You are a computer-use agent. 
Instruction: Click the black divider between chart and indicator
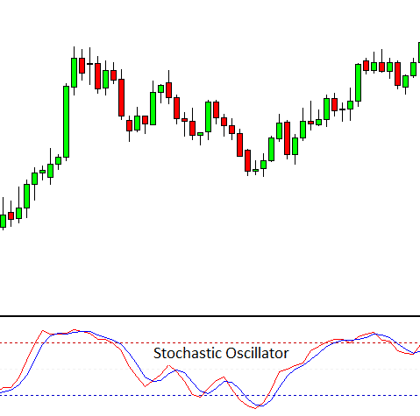coord(210,316)
